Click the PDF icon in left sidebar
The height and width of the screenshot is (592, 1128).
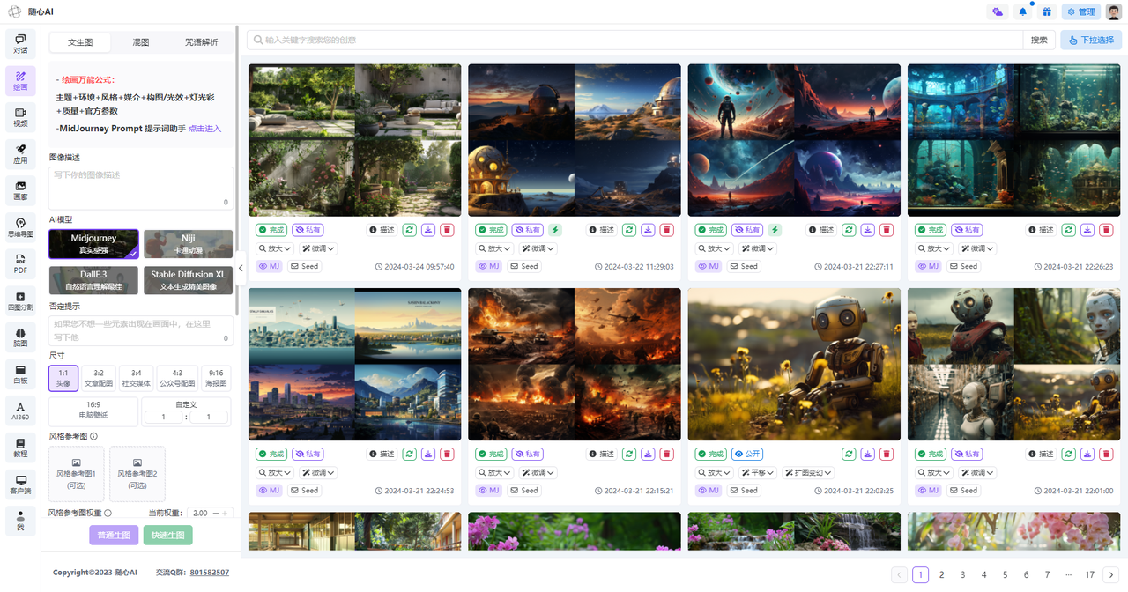pyautogui.click(x=20, y=263)
